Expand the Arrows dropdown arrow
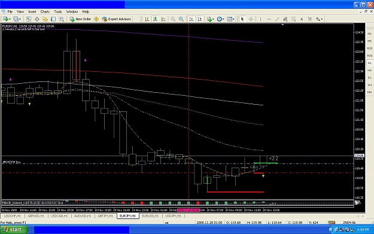Screen dimensions: 374x234 point(322,19)
